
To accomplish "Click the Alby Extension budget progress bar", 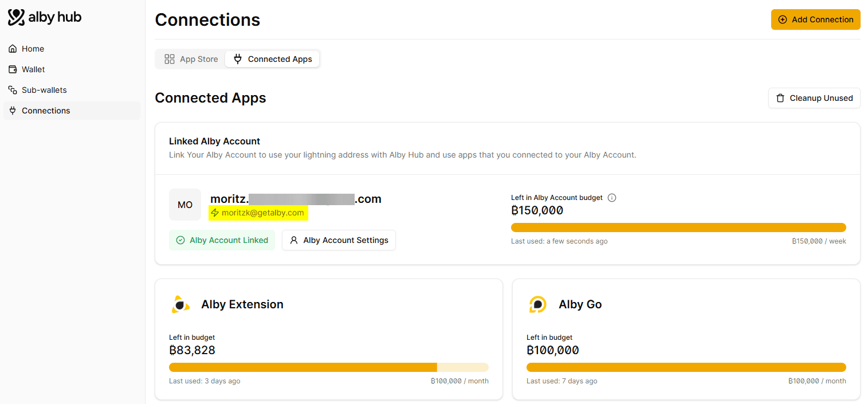I will click(328, 367).
